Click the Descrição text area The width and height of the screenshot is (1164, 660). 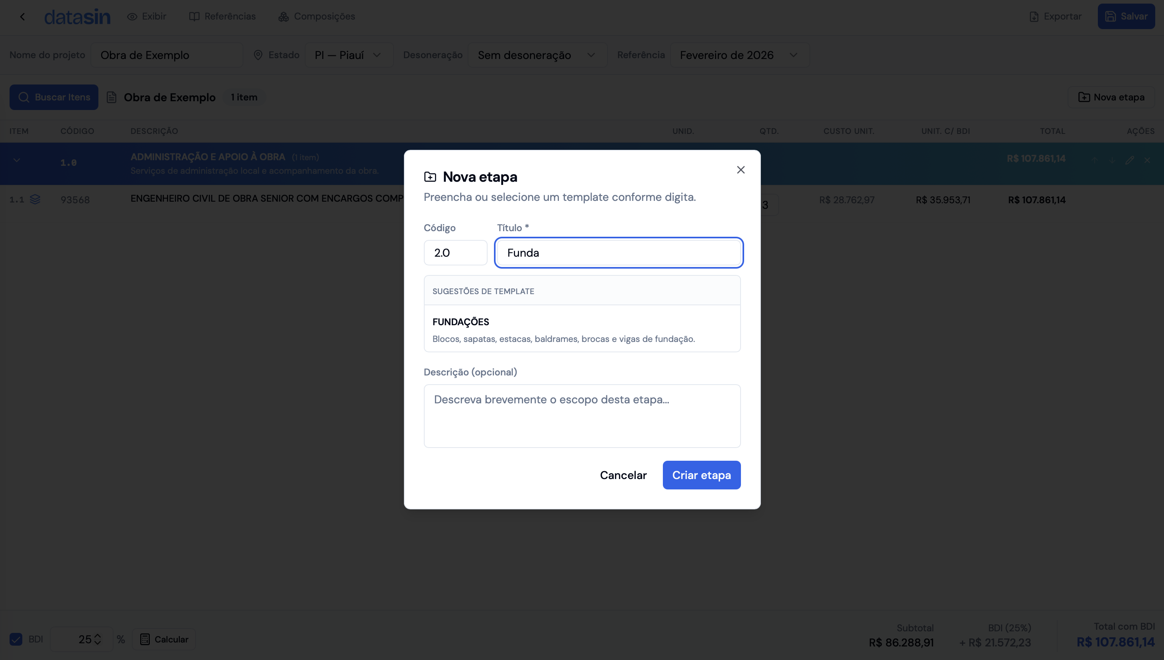(x=582, y=416)
